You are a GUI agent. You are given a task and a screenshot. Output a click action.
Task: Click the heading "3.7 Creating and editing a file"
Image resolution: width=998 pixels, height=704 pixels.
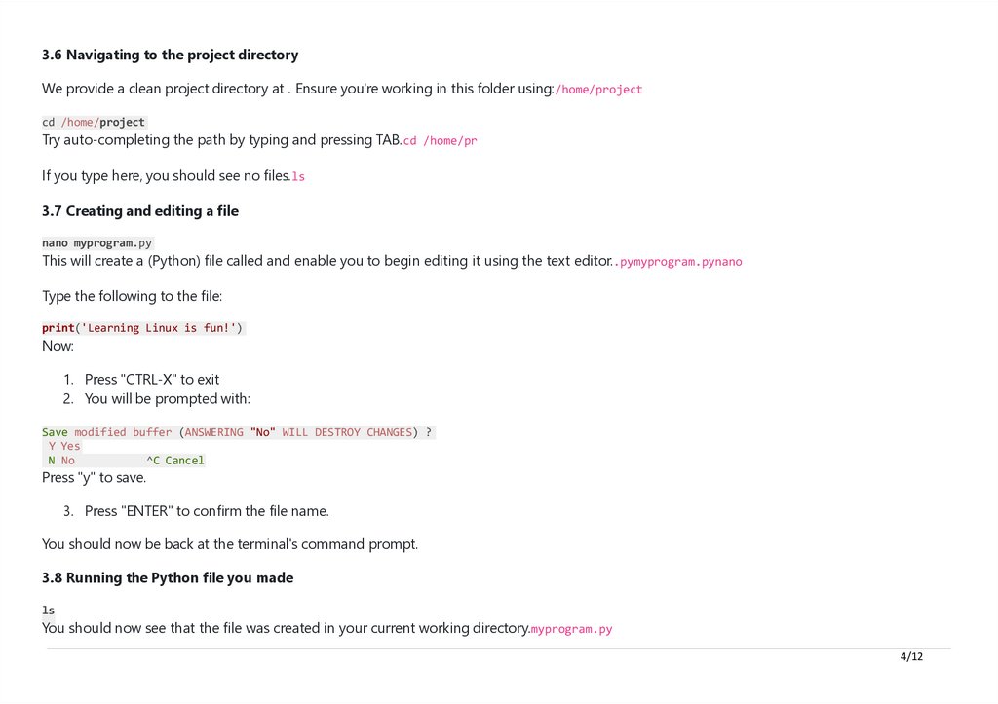pyautogui.click(x=140, y=211)
